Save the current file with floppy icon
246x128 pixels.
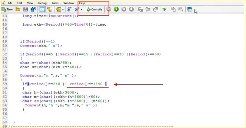coord(25,9)
